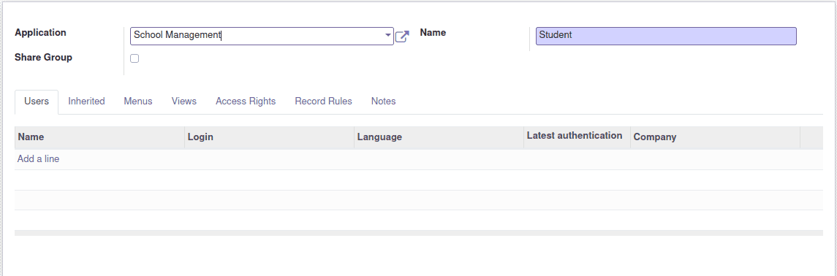
Task: Switch to the Menus tab
Action: 137,101
